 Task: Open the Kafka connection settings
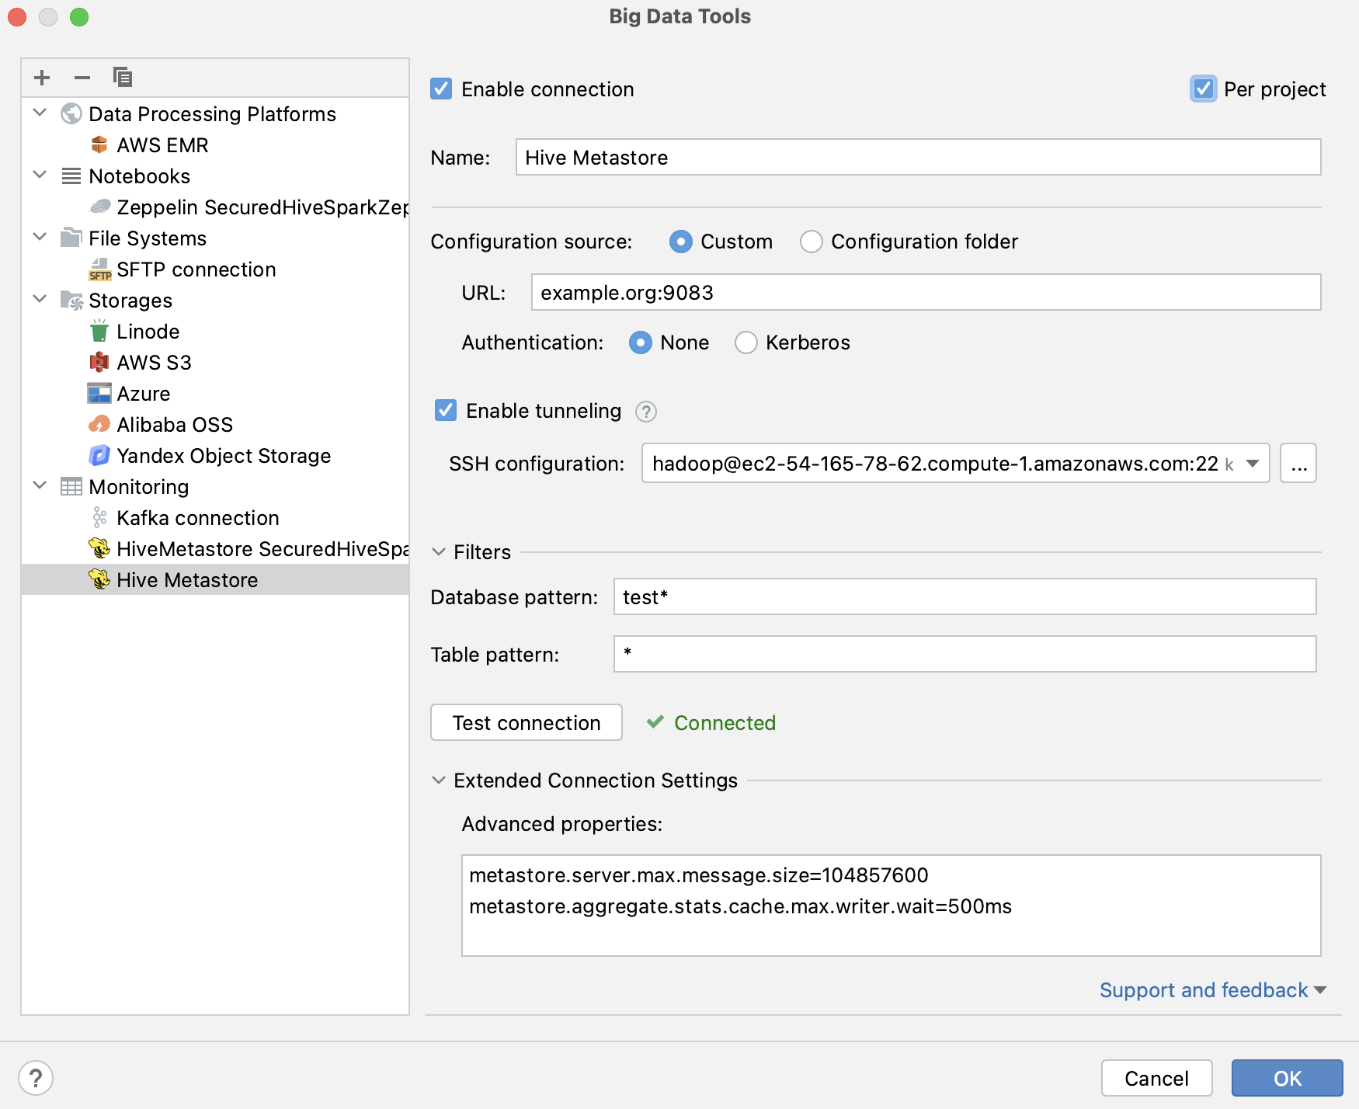tap(197, 517)
